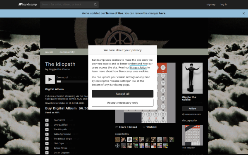Image resolution: width=248 pixels, height=155 pixels.
Task: Open the Diet Cope track link
Action: [59, 143]
